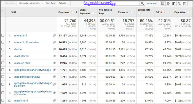Show help for Page Value column
The image size is (193, 104).
tap(188, 12)
